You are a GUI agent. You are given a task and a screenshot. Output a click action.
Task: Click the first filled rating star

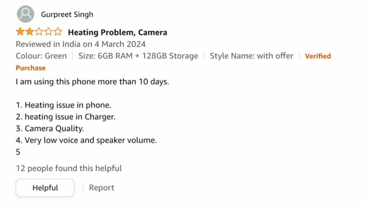click(x=20, y=32)
